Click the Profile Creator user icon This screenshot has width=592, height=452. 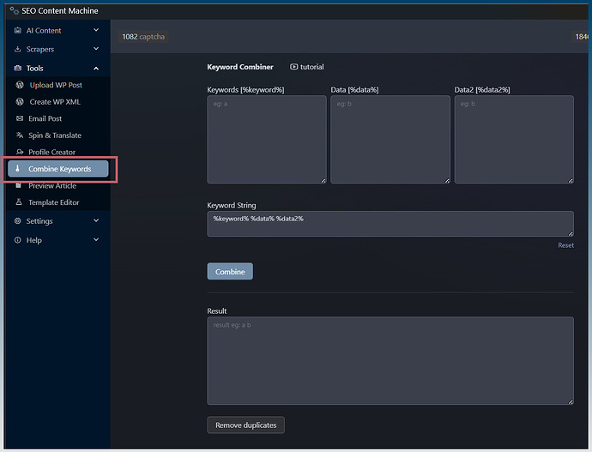(20, 152)
